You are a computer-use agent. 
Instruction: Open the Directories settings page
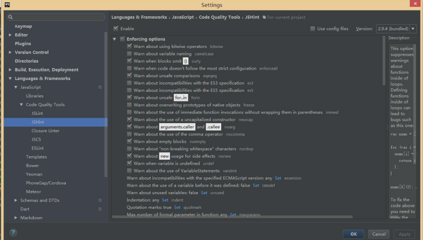[x=27, y=61]
